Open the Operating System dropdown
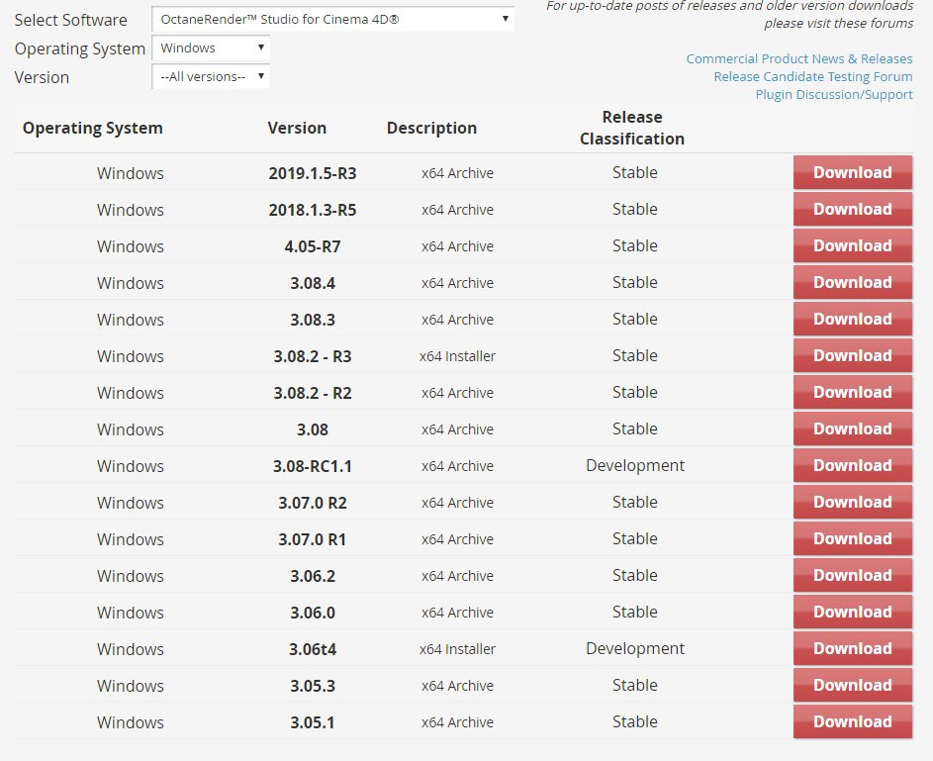The image size is (933, 761). pyautogui.click(x=211, y=48)
